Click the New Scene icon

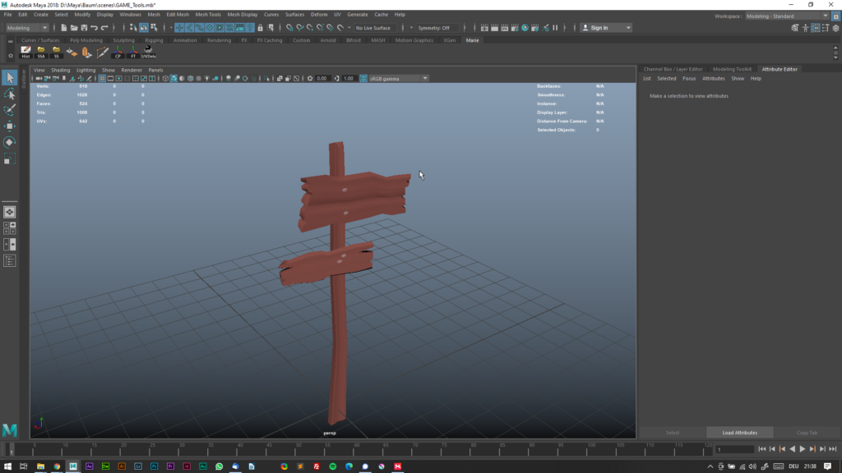point(64,27)
